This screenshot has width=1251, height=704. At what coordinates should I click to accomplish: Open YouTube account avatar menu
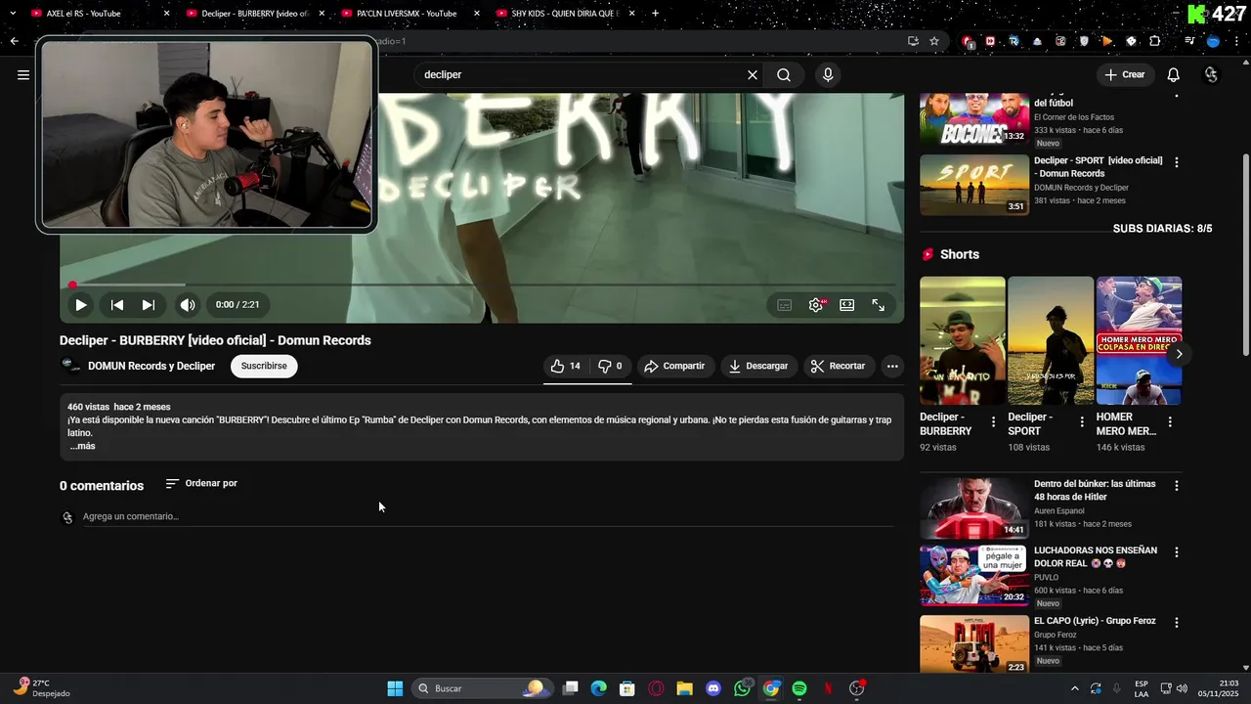(1212, 74)
